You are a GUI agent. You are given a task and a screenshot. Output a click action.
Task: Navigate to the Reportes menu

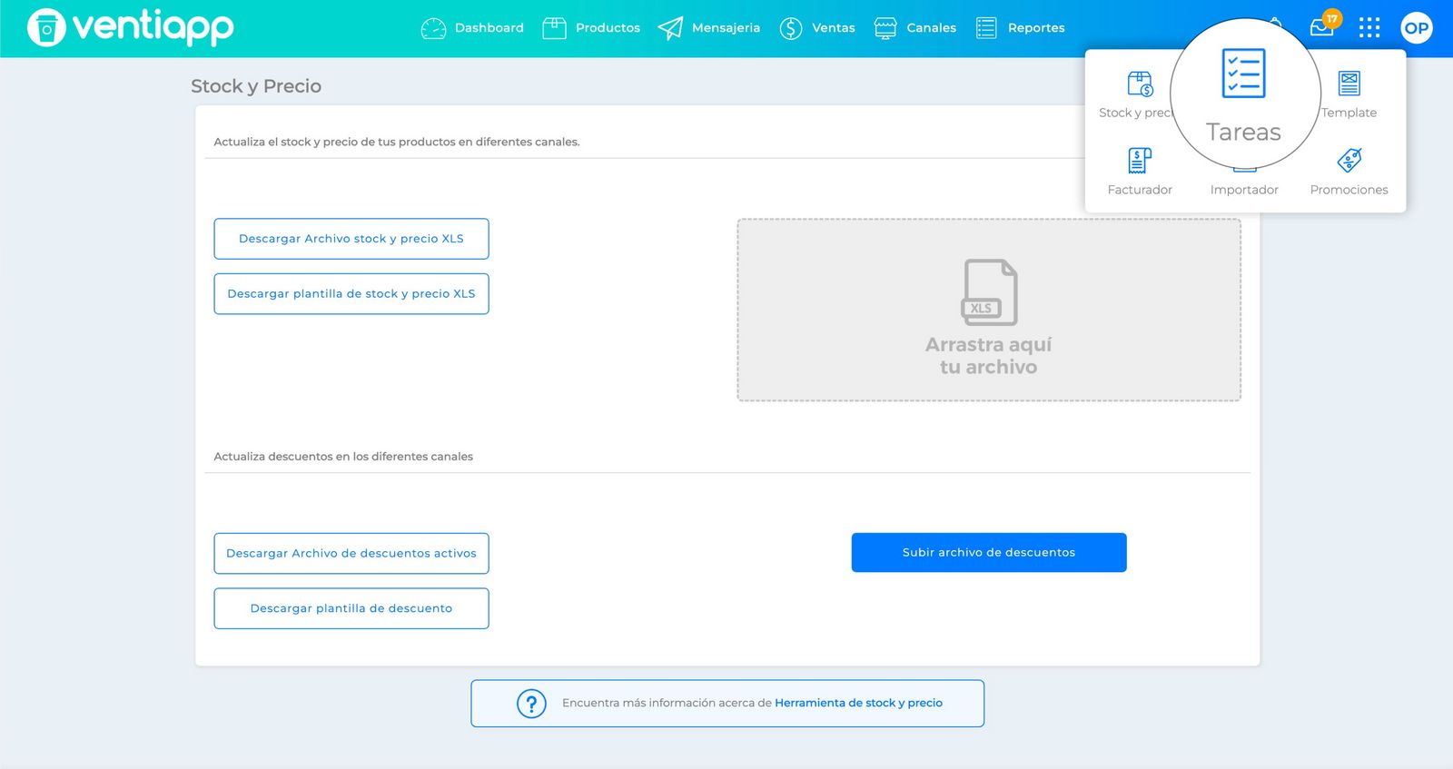1021,28
